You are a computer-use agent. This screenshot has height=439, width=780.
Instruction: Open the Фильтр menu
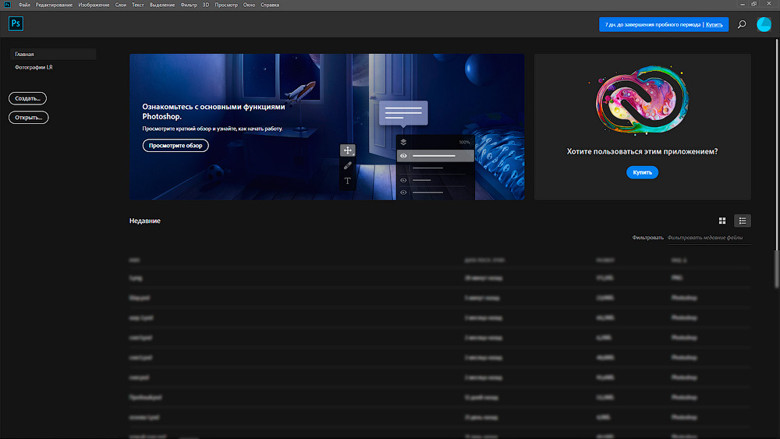[189, 5]
